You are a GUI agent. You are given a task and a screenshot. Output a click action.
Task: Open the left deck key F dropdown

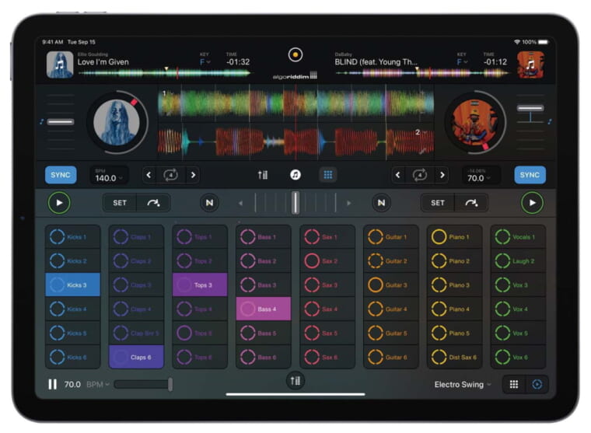(205, 62)
